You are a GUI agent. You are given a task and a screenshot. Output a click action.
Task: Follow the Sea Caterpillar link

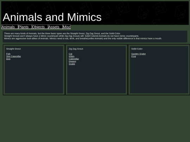(14, 56)
